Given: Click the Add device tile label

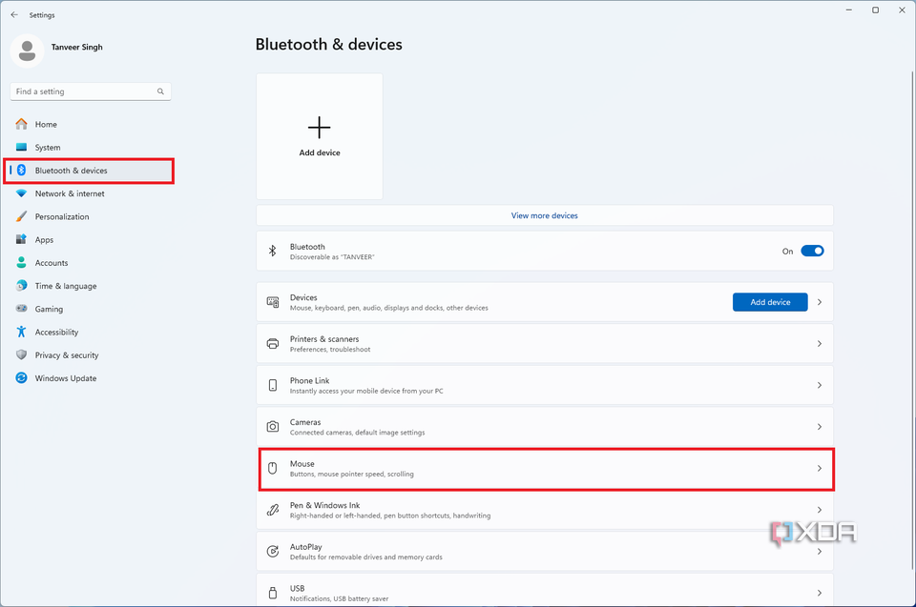Looking at the screenshot, I should [320, 152].
